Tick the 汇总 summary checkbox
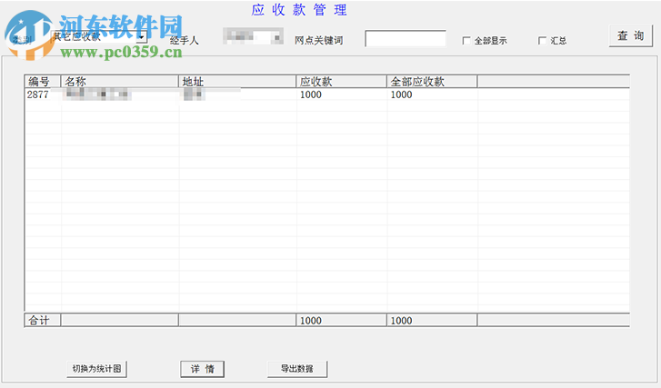This screenshot has width=661, height=388. 542,41
